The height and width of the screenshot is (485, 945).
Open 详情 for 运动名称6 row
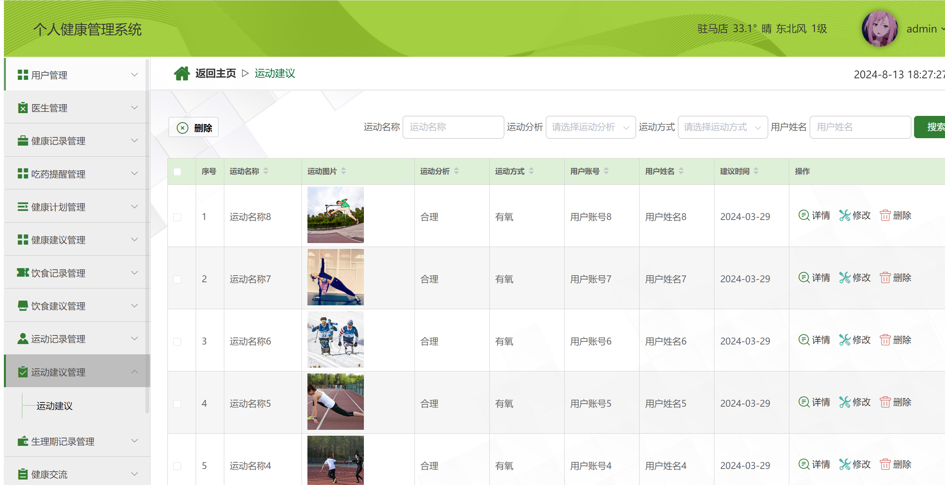814,340
